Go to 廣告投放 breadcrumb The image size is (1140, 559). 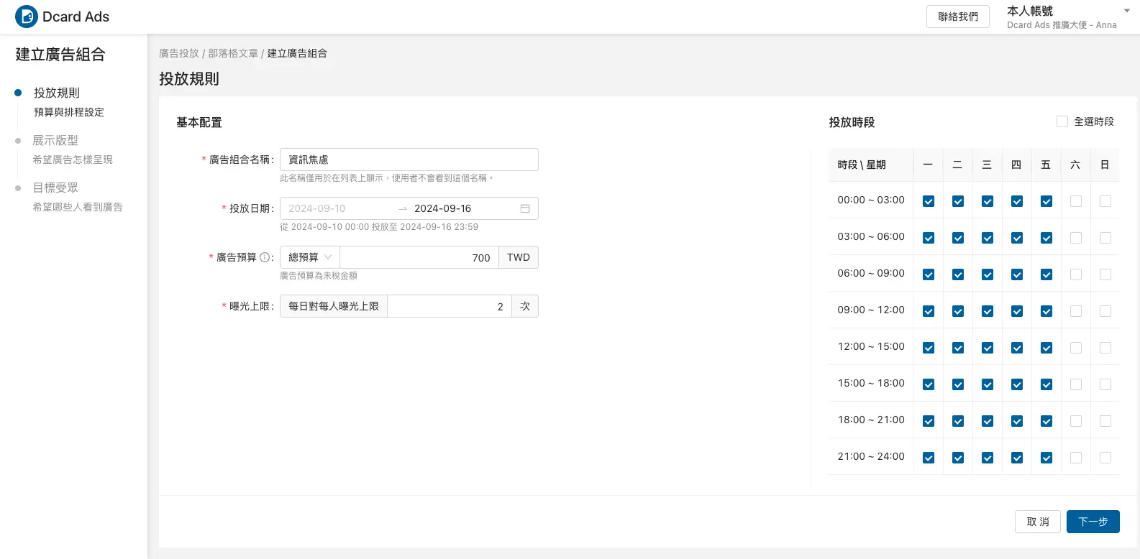[178, 53]
